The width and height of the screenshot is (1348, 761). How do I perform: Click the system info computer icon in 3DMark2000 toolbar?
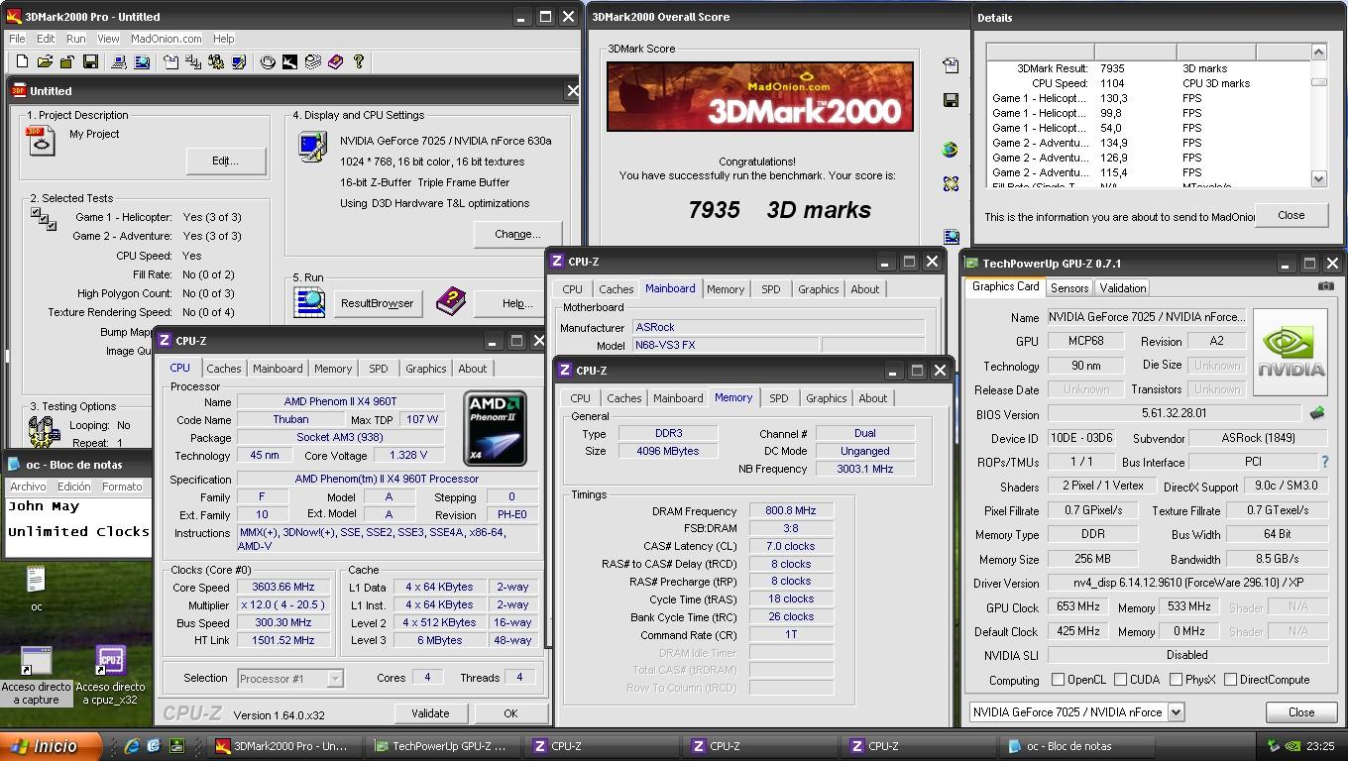pyautogui.click(x=119, y=61)
